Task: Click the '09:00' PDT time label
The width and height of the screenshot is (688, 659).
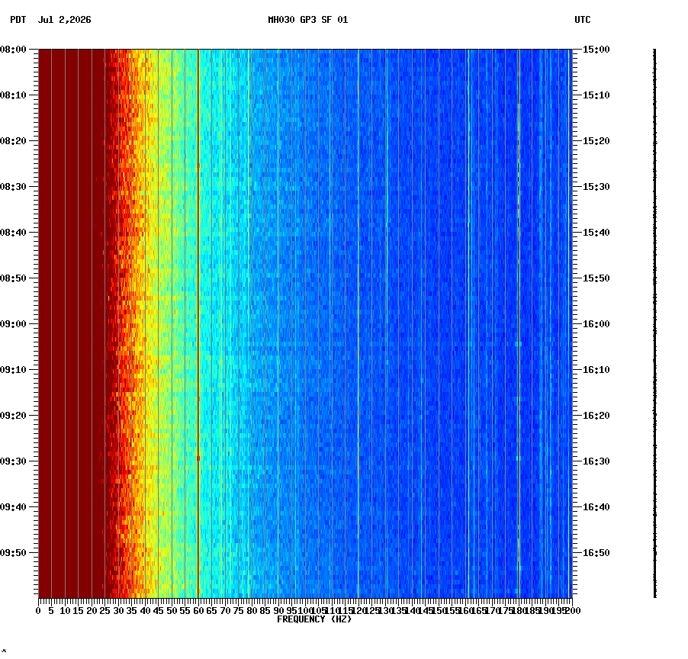Action: (13, 324)
